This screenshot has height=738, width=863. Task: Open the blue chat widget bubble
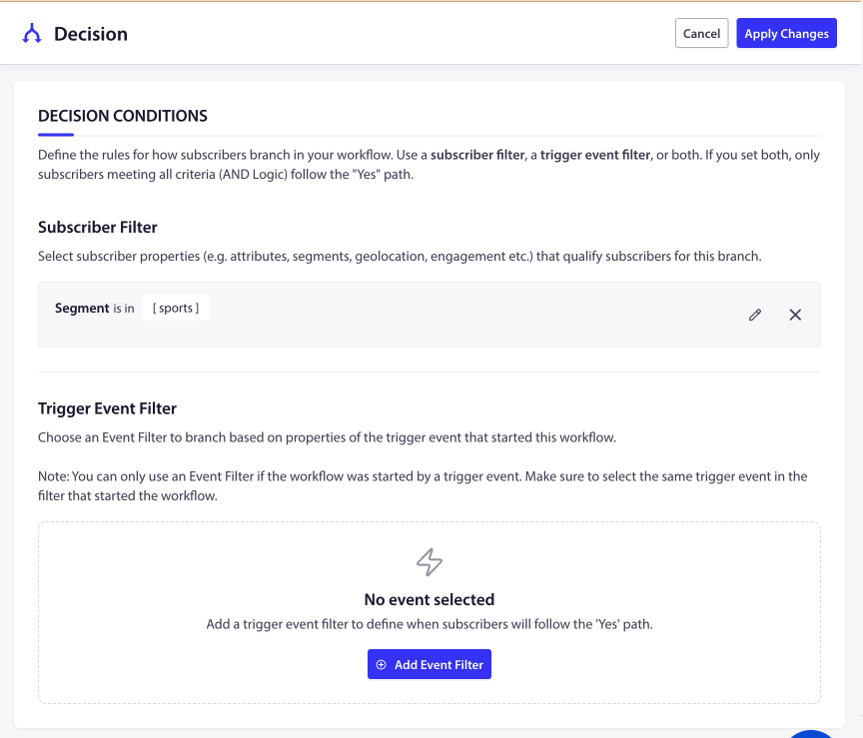[x=811, y=733]
